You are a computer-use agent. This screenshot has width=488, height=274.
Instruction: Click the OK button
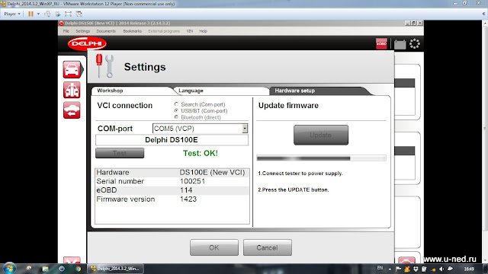pos(214,247)
